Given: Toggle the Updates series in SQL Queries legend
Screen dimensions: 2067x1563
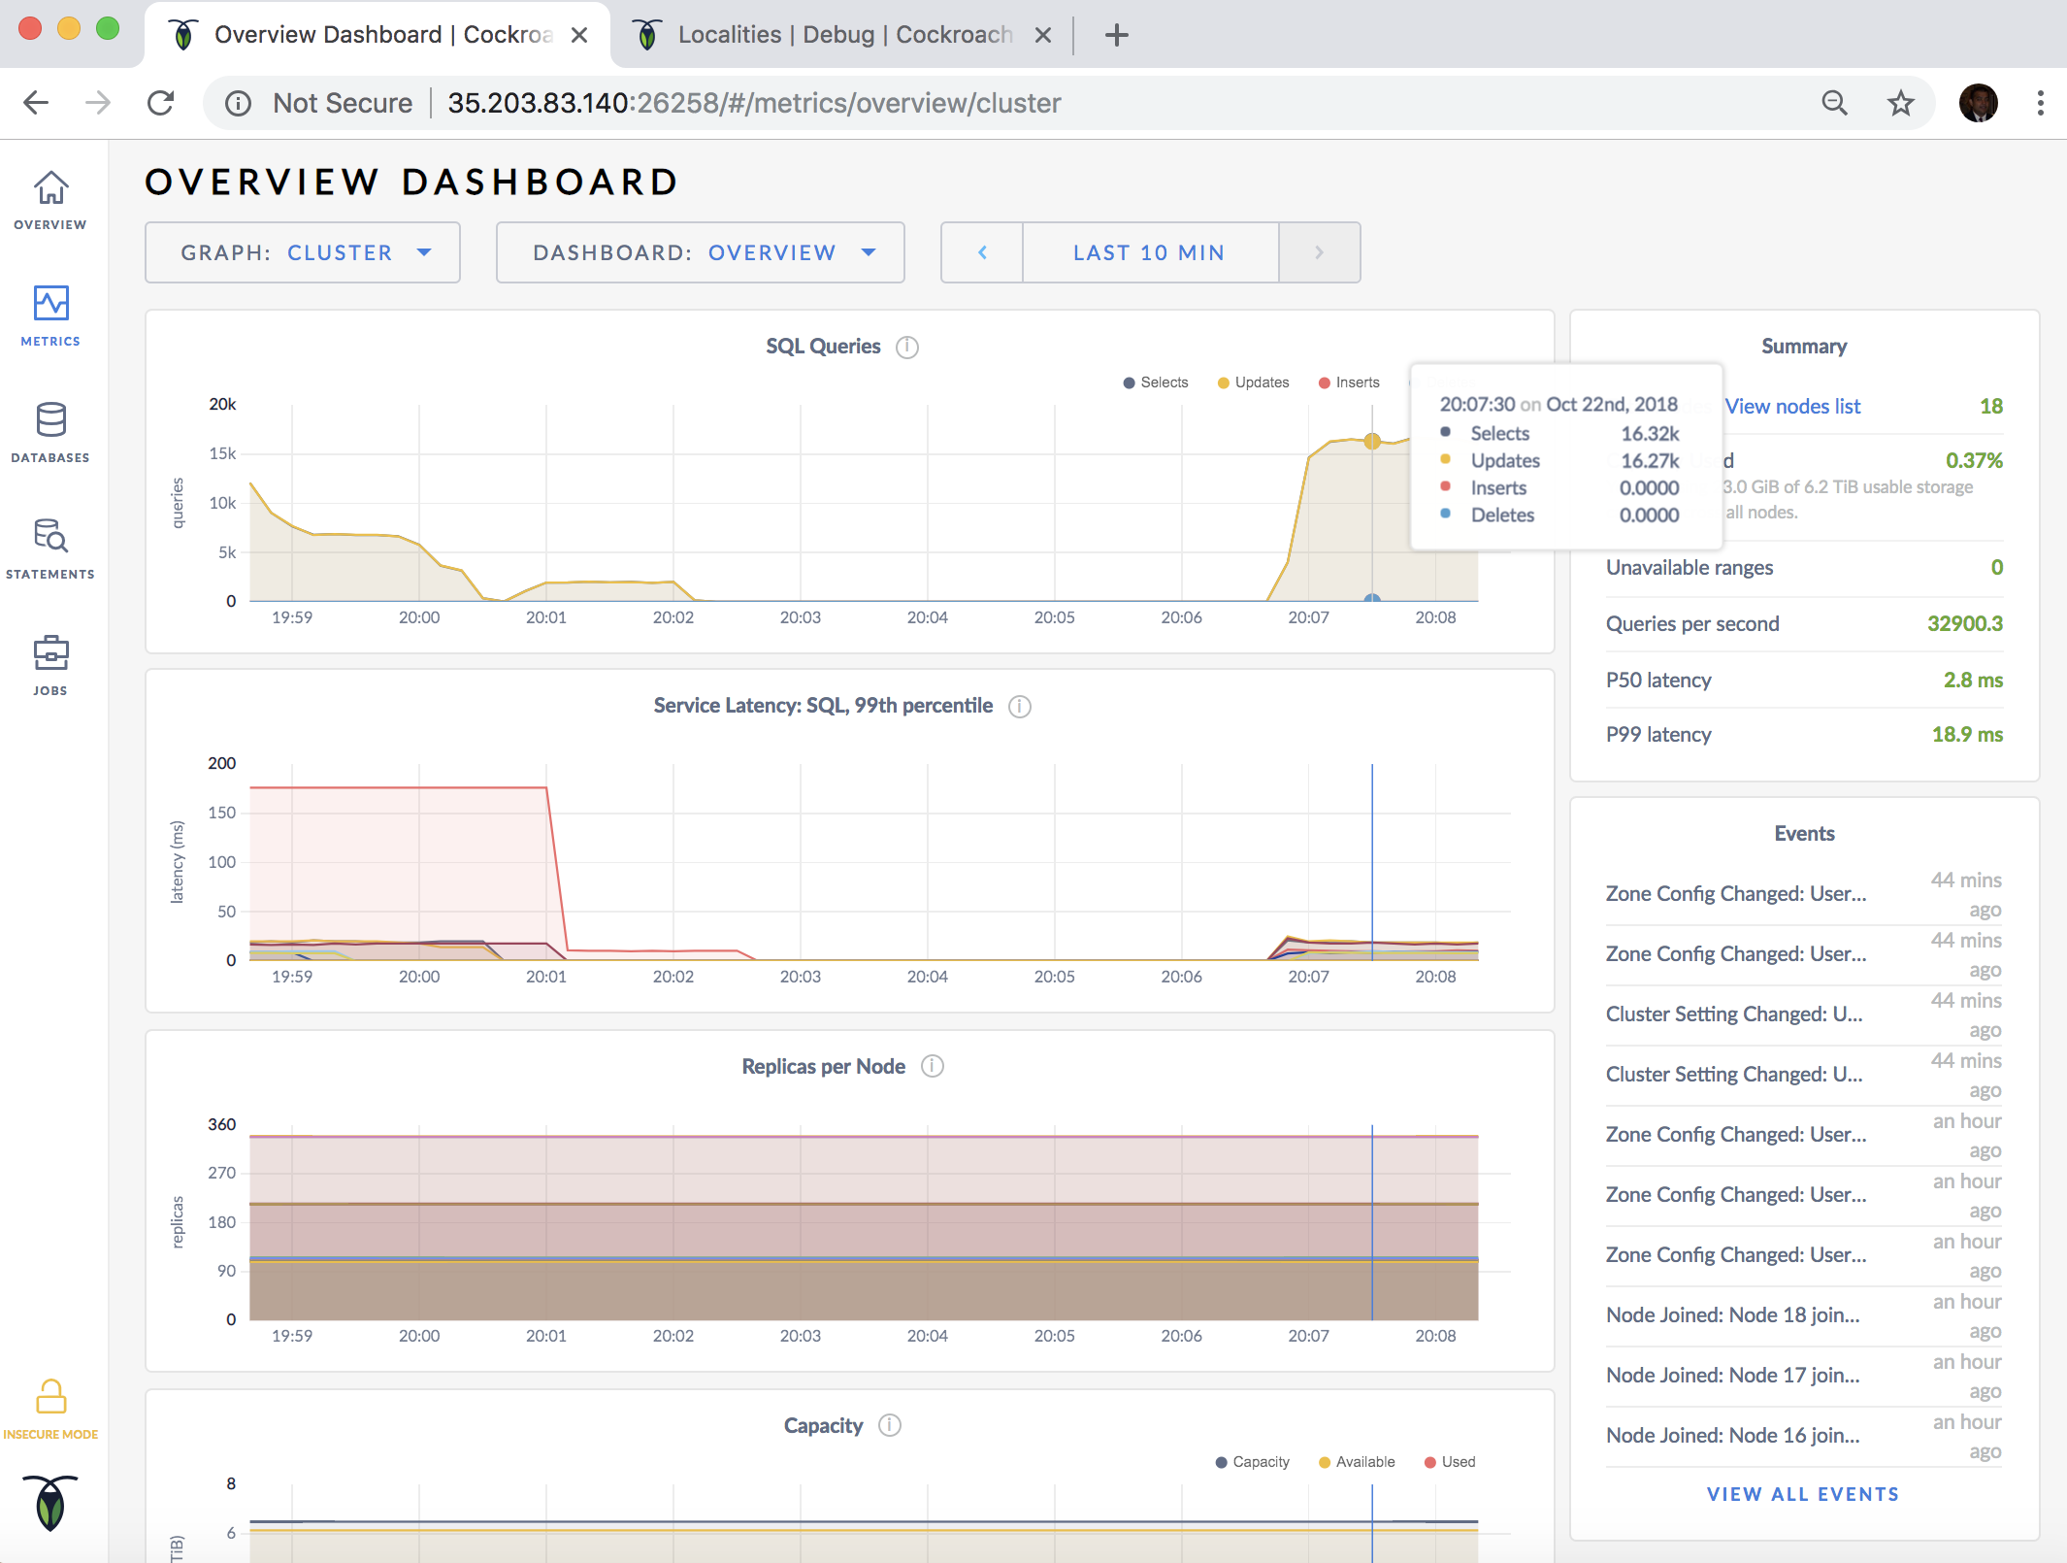Looking at the screenshot, I should click(x=1253, y=382).
